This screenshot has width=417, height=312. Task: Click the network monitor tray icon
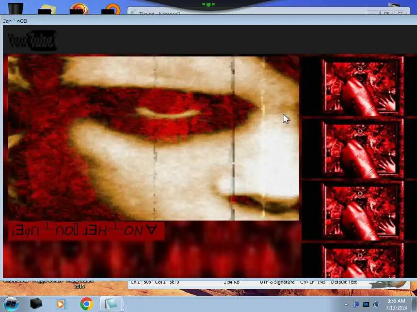point(366,304)
